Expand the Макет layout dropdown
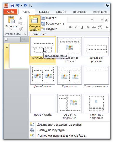This screenshot has height=142, width=113. [x=49, y=18]
